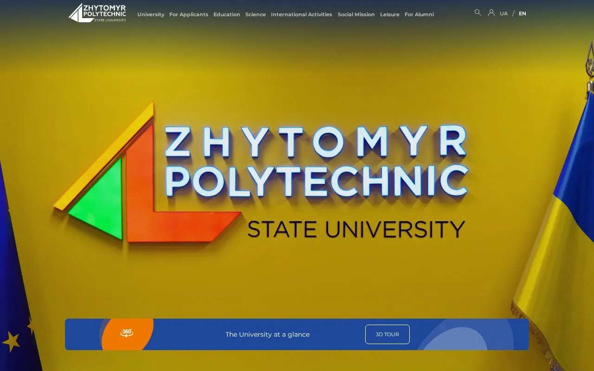This screenshot has height=371, width=594.
Task: Open the University menu
Action: click(151, 14)
